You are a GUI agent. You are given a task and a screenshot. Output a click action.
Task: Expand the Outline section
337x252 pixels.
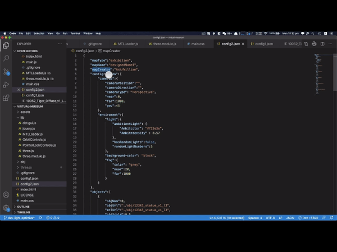[x=23, y=207]
